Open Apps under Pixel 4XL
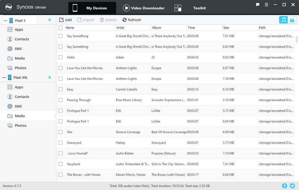The image size is (299, 190). pos(19,87)
